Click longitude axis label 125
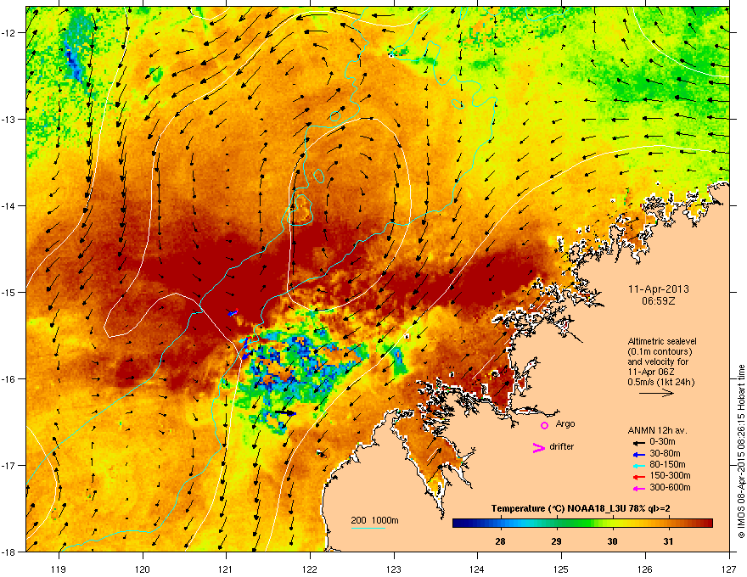The width and height of the screenshot is (747, 577). [x=561, y=569]
